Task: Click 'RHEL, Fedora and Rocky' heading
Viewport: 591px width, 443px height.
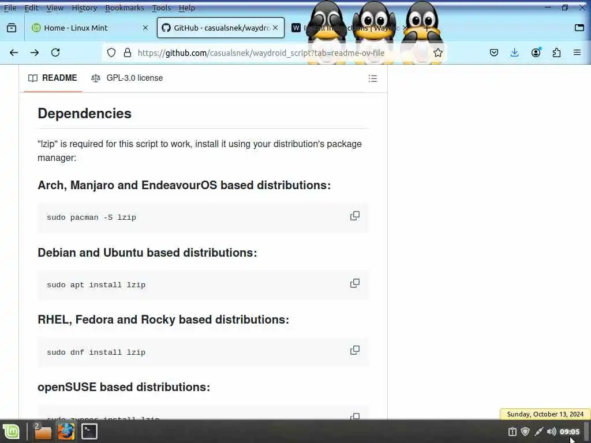Action: 163,320
